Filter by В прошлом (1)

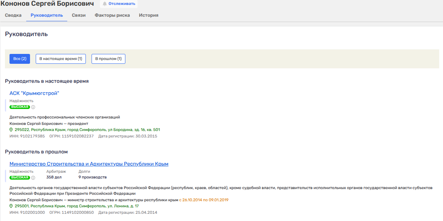108,59
